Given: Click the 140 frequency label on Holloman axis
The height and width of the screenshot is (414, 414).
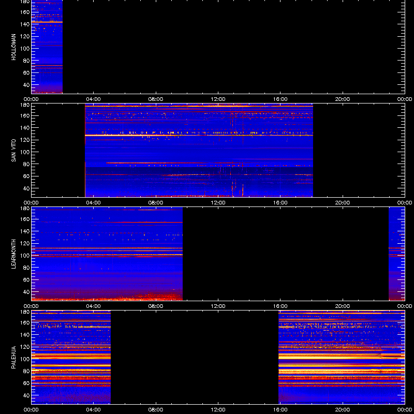Looking at the screenshot, I should coord(25,24).
